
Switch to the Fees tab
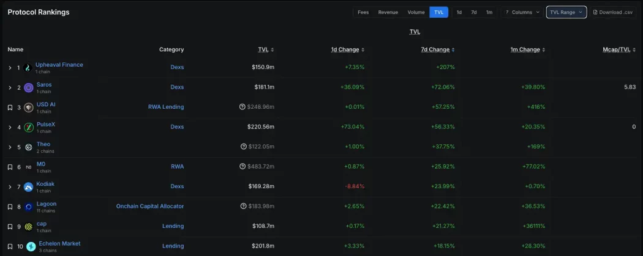click(x=363, y=12)
